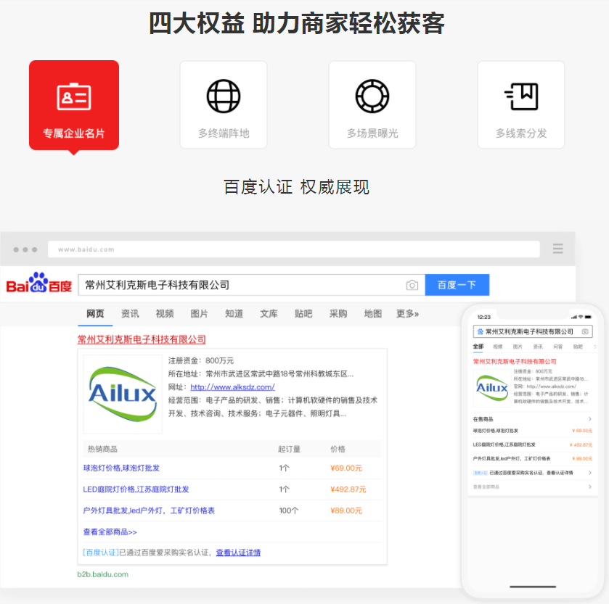Image resolution: width=609 pixels, height=604 pixels.
Task: Click the www.baidu.com browser address bar
Action: [x=294, y=249]
